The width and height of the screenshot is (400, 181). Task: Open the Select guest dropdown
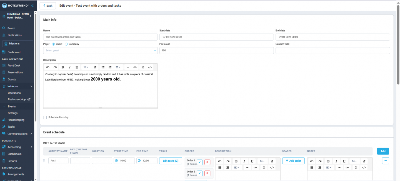coord(100,51)
